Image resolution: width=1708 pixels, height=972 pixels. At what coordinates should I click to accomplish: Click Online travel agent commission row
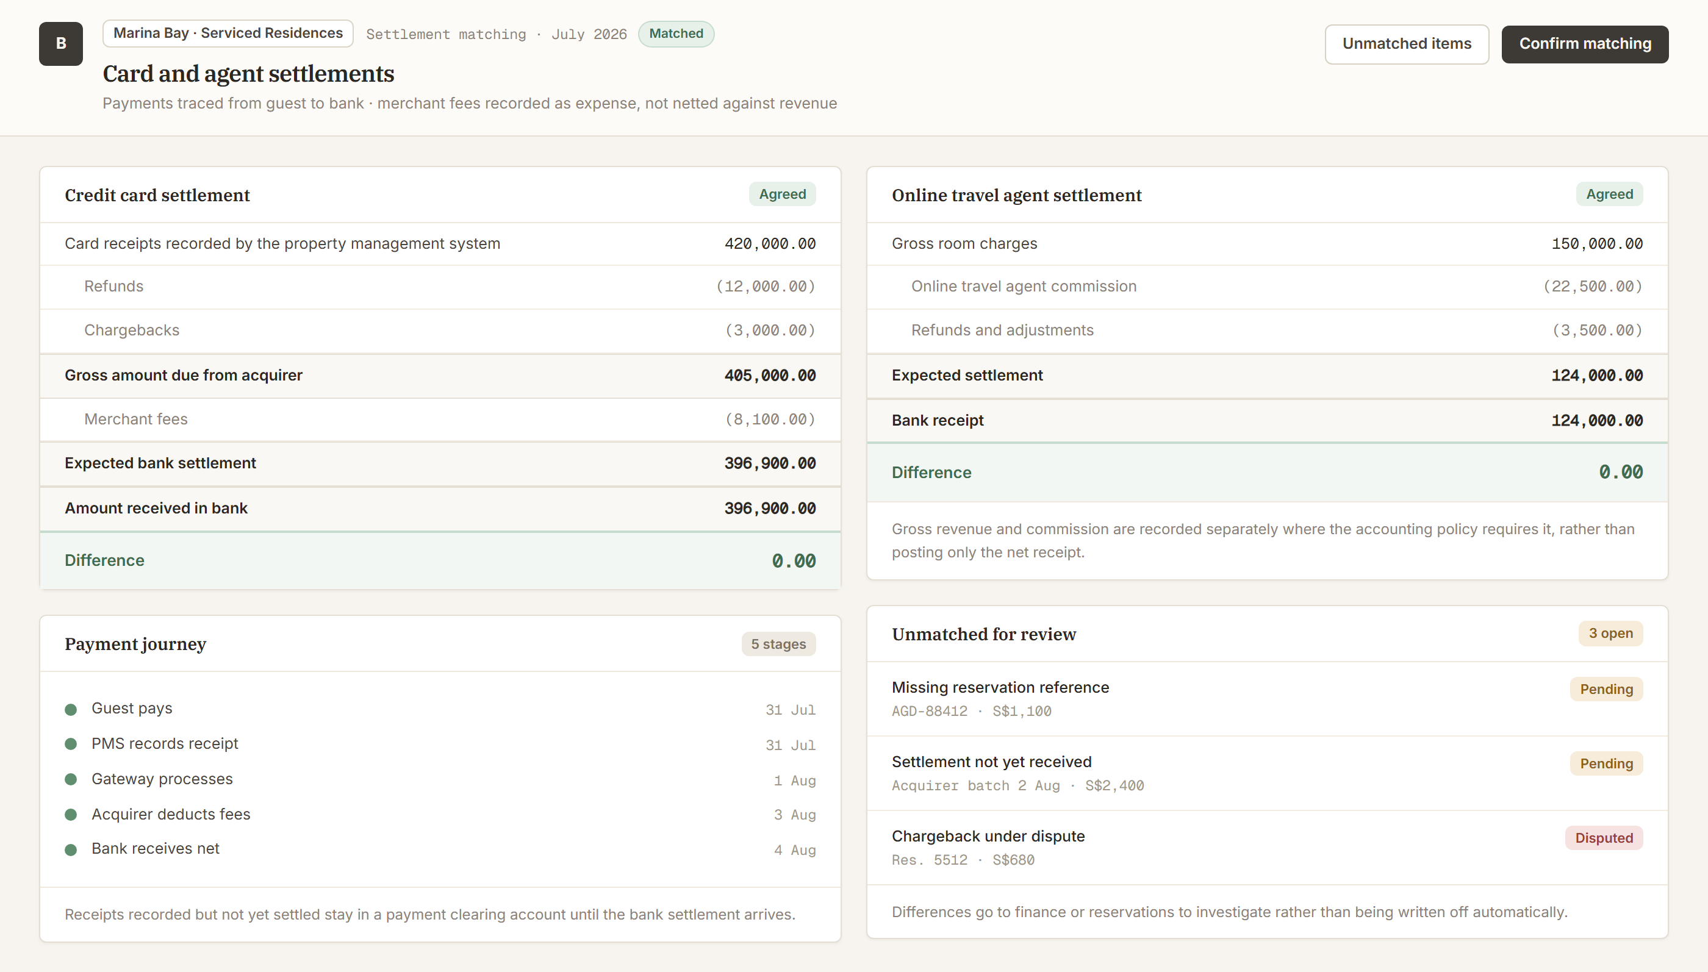1266,287
